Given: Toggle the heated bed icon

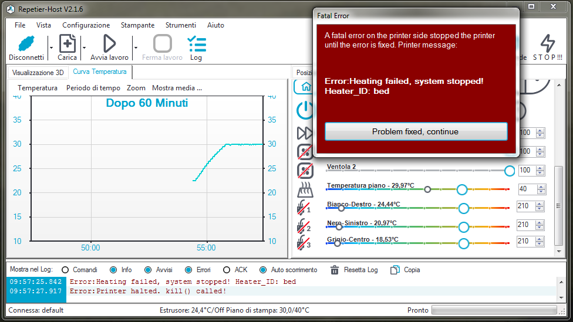Looking at the screenshot, I should click(x=305, y=189).
